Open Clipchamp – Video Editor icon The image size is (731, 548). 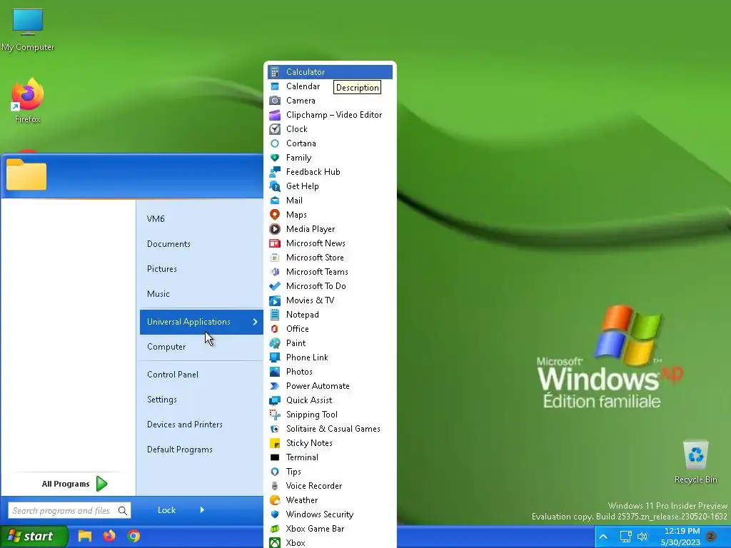(275, 115)
